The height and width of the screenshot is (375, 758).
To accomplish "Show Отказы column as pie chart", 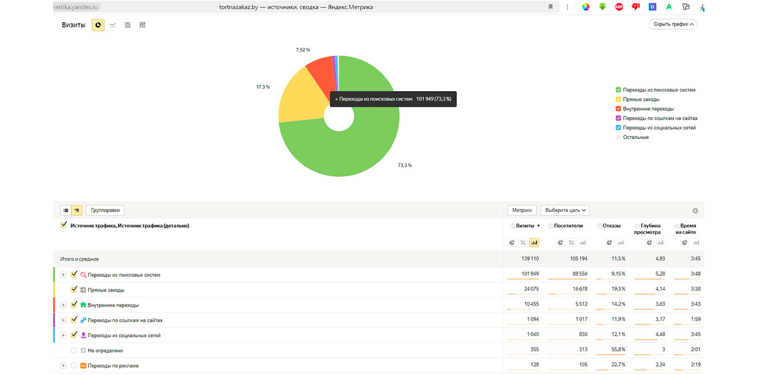I will click(609, 242).
